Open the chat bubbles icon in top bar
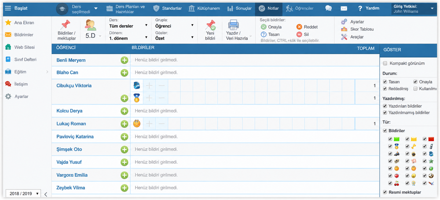The height and width of the screenshot is (200, 440). tap(328, 8)
